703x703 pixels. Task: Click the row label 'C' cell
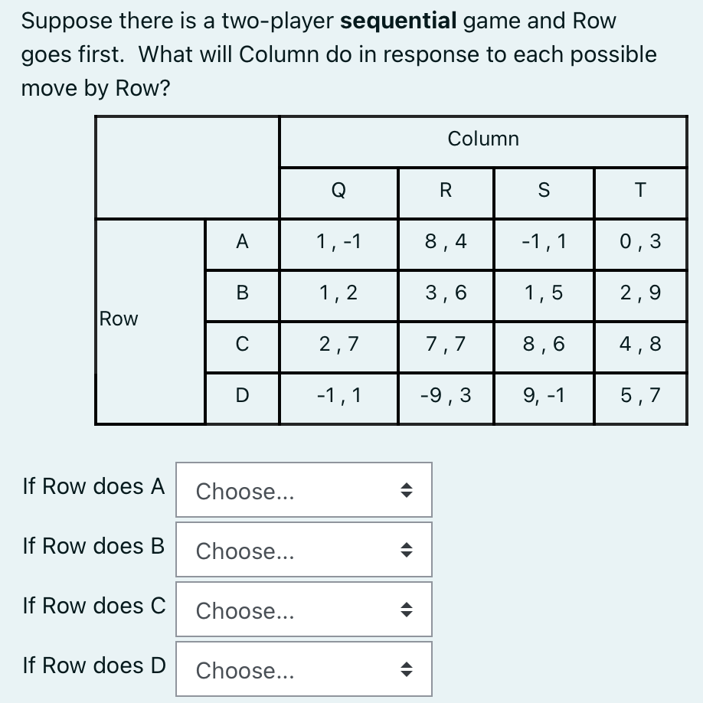(242, 347)
